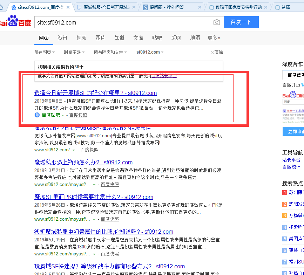Click snippet starting 魔域私服外挂发布网[www.sf0912.com]专业提供
The height and width of the screenshot is (275, 304).
[128, 139]
